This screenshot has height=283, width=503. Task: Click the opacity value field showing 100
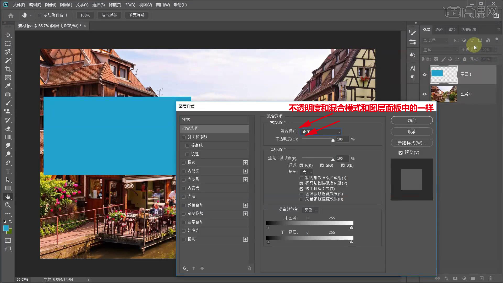click(342, 139)
